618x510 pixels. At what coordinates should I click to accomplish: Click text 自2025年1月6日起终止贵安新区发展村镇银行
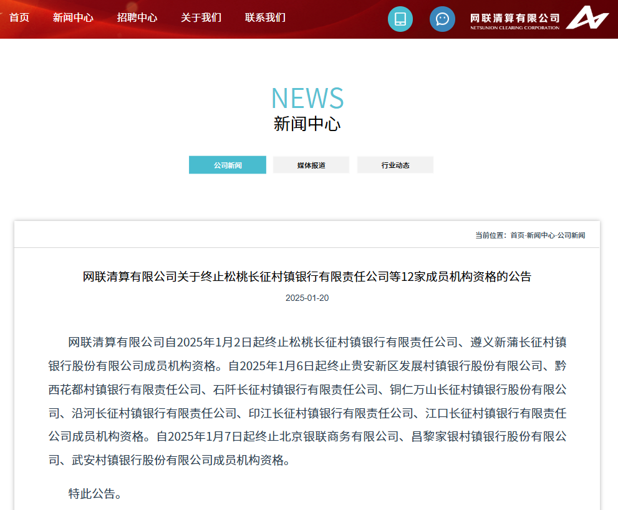[x=349, y=366]
